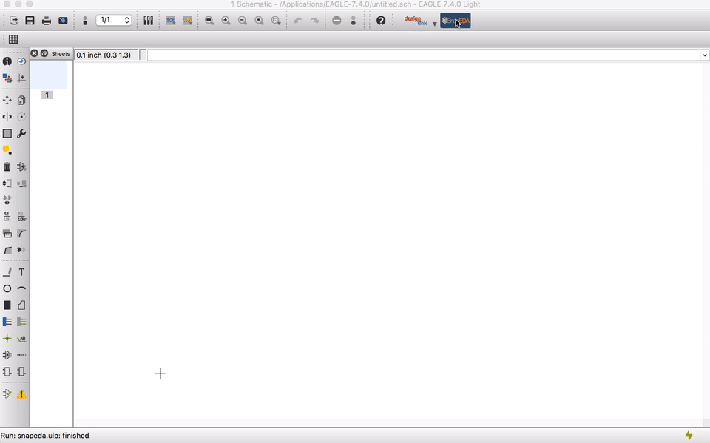The image size is (710, 443).
Task: Click into the command line input field
Action: [x=424, y=55]
